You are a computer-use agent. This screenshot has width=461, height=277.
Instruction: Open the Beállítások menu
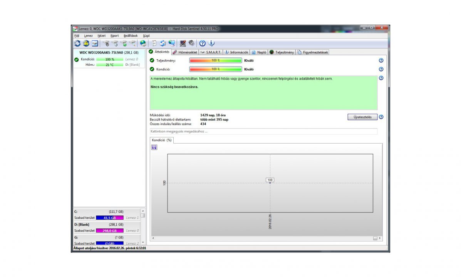pyautogui.click(x=131, y=36)
